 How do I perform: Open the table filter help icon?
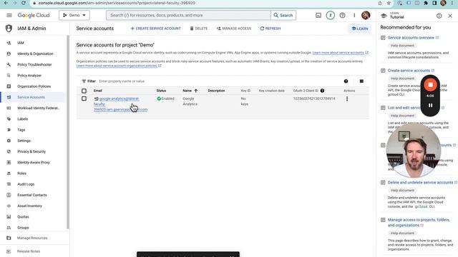346,81
